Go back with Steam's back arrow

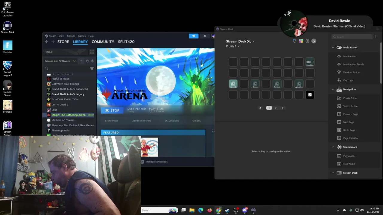[47, 42]
